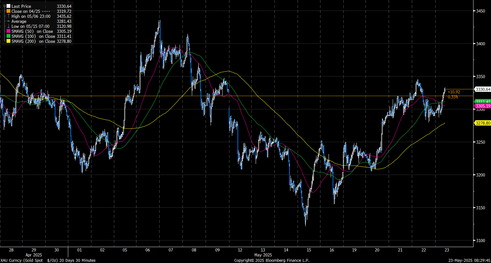Click the +10.92 price change annotation
This screenshot has width=491, height=263.
(454, 92)
